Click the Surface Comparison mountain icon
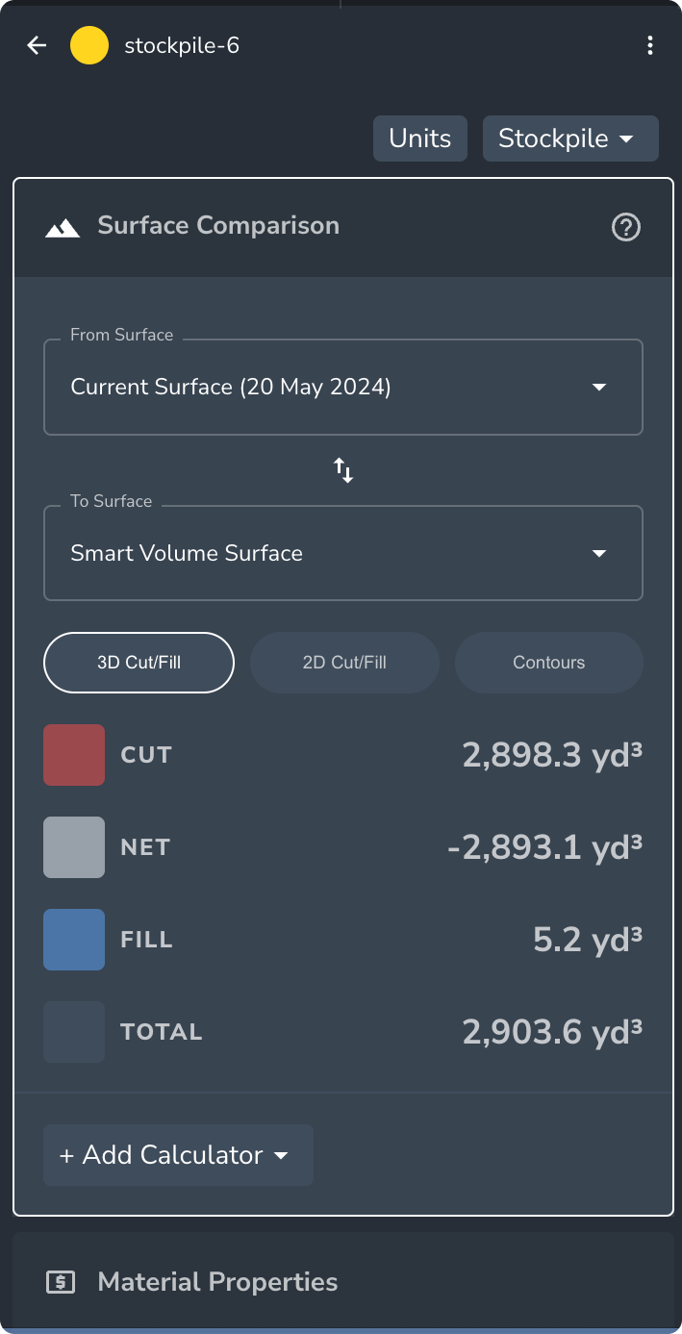This screenshot has width=682, height=1334. [x=63, y=227]
